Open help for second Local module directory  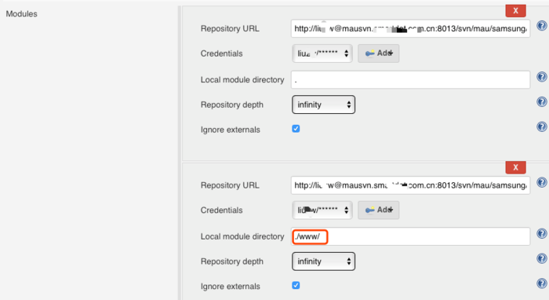point(542,234)
